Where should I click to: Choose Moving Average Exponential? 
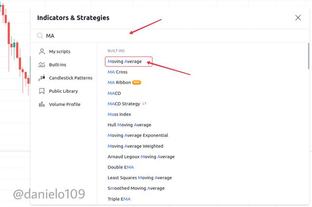[x=137, y=135]
